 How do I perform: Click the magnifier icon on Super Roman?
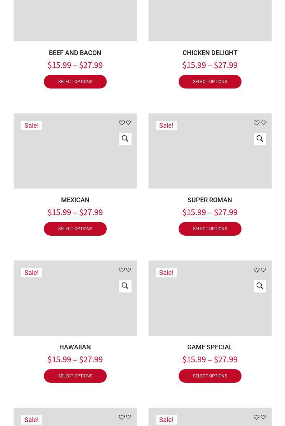point(260,139)
